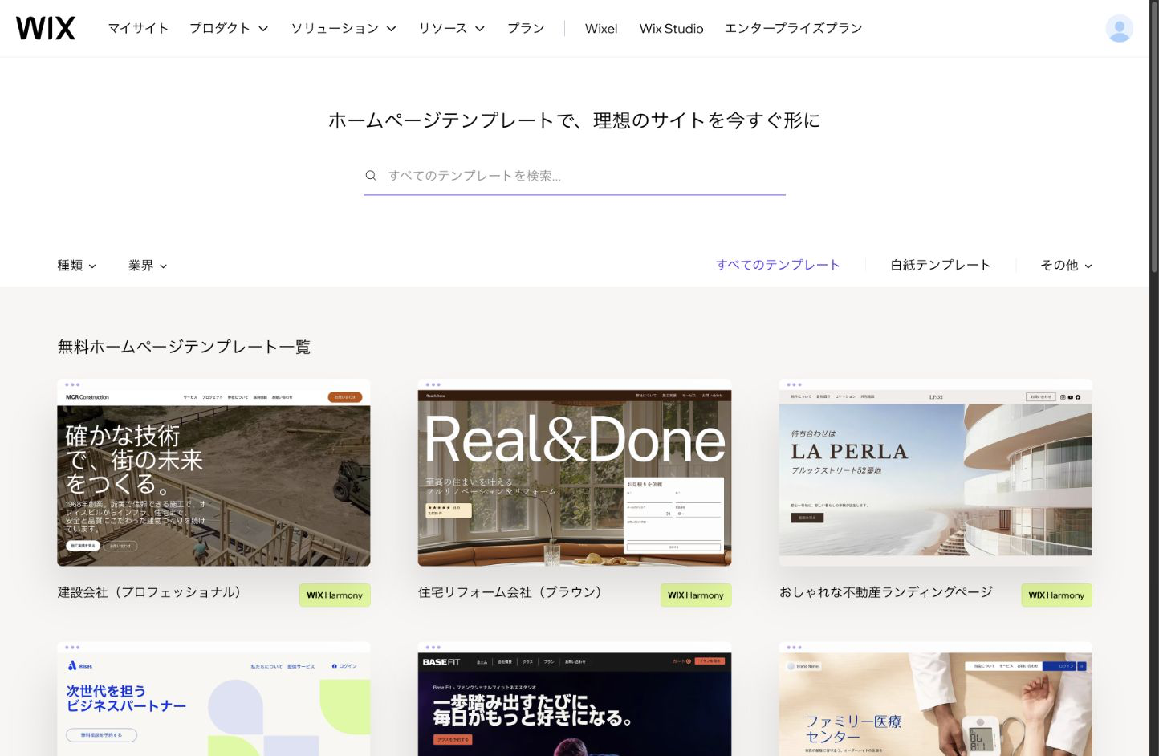Click the WIX logo

click(46, 28)
